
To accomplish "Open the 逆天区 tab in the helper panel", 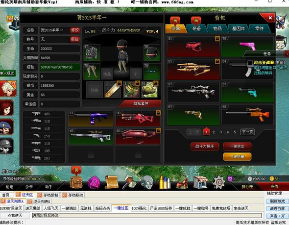I will click(x=24, y=195).
